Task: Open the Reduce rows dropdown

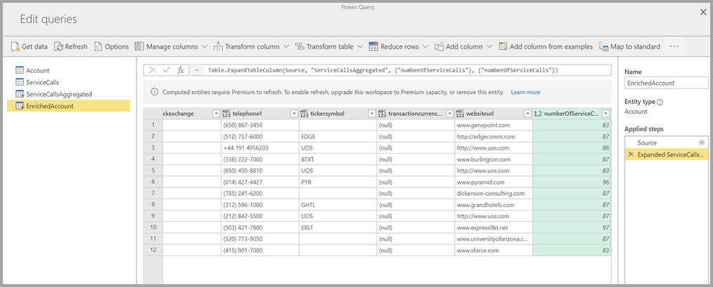Action: (425, 46)
